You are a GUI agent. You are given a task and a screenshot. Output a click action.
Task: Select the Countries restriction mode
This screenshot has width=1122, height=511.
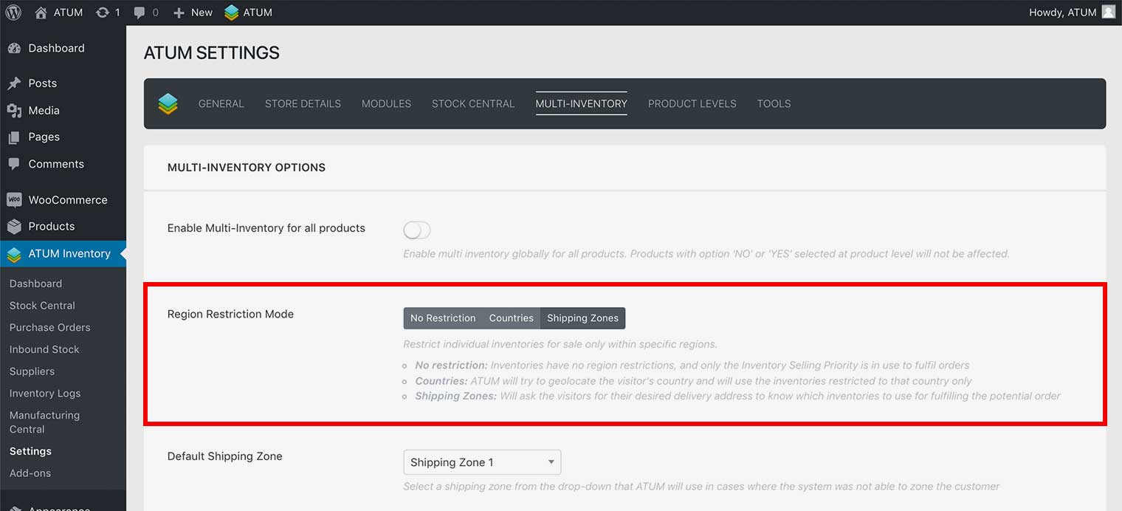coord(511,318)
